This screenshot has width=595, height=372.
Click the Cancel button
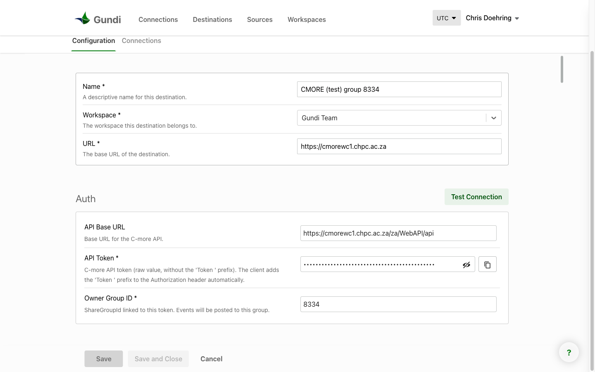pyautogui.click(x=212, y=359)
